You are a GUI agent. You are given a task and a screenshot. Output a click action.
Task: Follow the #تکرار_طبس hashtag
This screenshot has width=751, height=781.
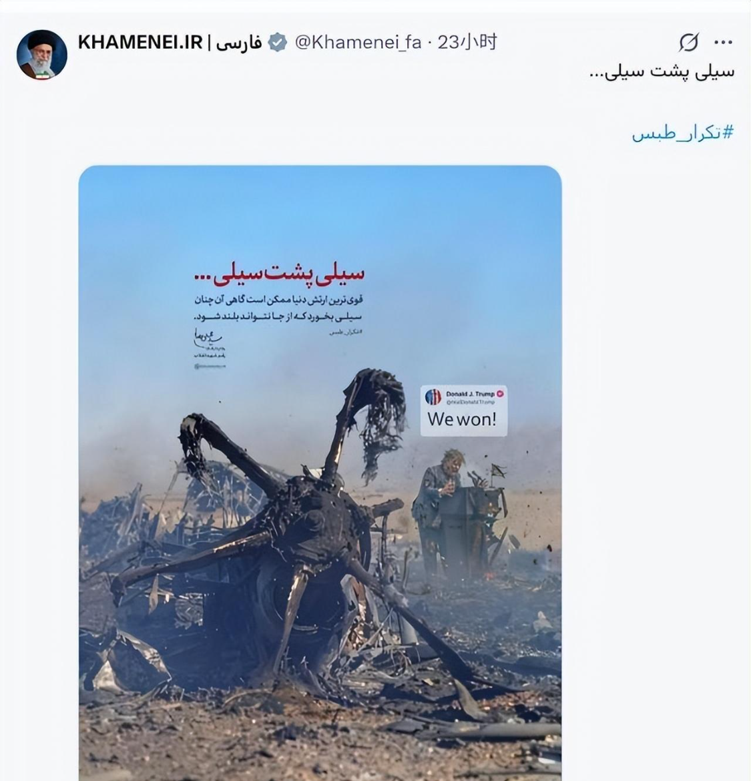tap(683, 134)
